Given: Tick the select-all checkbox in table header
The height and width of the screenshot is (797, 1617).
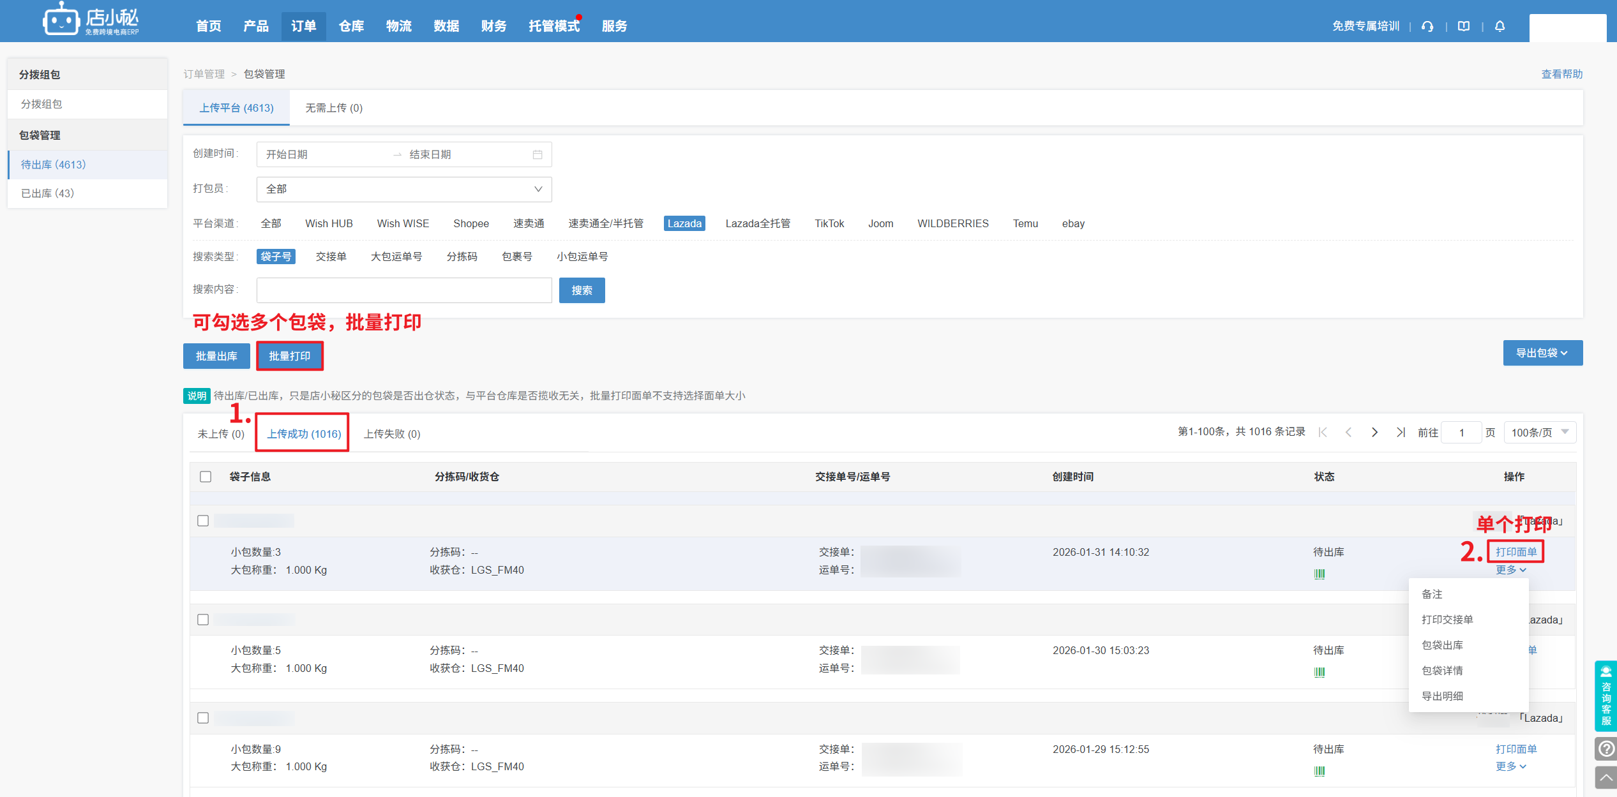Looking at the screenshot, I should click(x=206, y=477).
